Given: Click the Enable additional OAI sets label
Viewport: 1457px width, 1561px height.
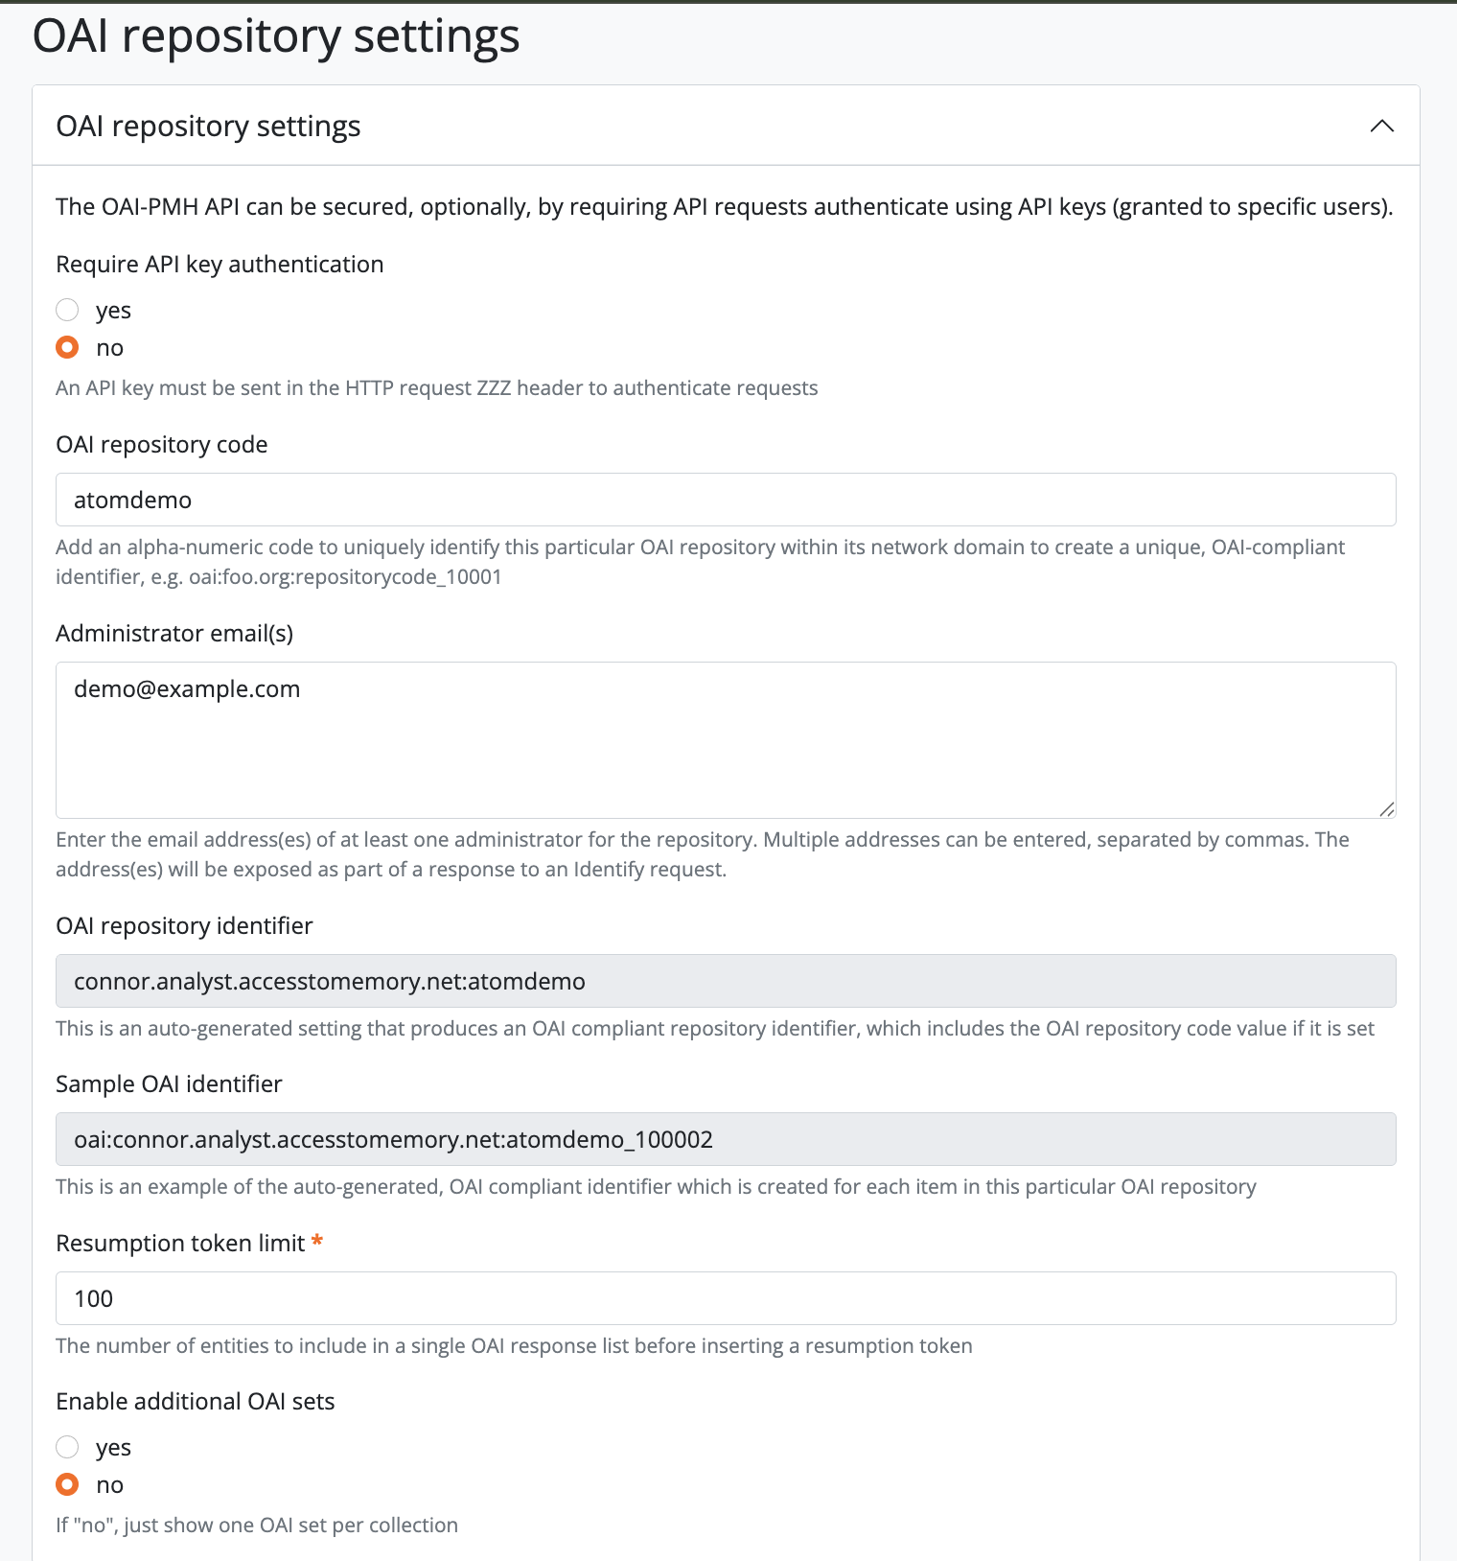Looking at the screenshot, I should click(x=195, y=1402).
